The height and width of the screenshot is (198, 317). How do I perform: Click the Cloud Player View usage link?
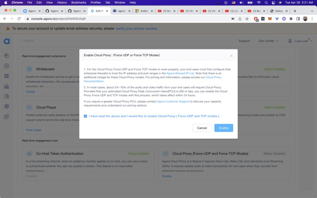tap(33, 130)
